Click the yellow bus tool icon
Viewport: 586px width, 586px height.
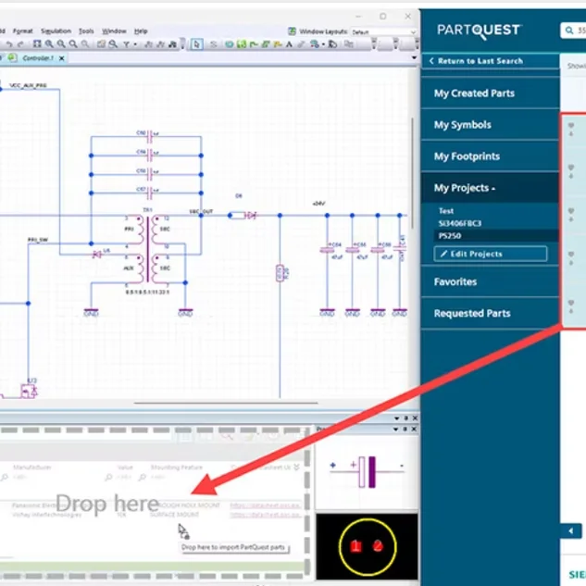pyautogui.click(x=278, y=44)
